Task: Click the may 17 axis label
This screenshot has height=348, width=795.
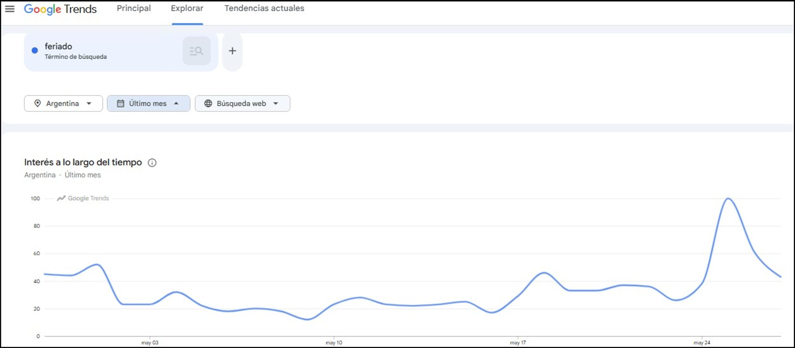Action: click(518, 342)
